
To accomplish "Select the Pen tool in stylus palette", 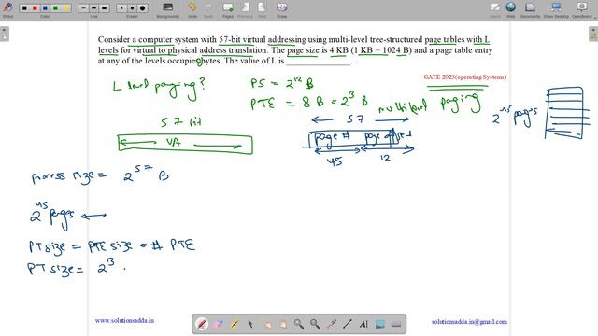I will tap(202, 324).
